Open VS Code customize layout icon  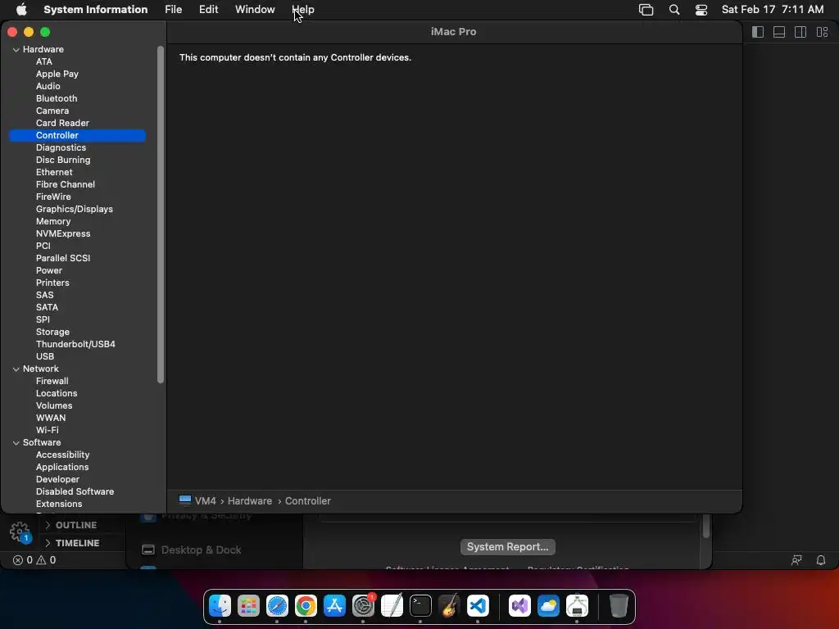click(x=823, y=32)
